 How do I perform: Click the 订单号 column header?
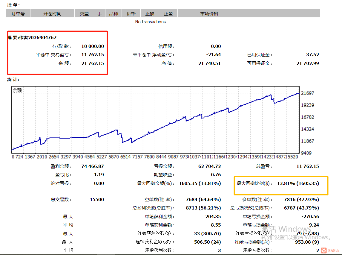click(x=18, y=13)
